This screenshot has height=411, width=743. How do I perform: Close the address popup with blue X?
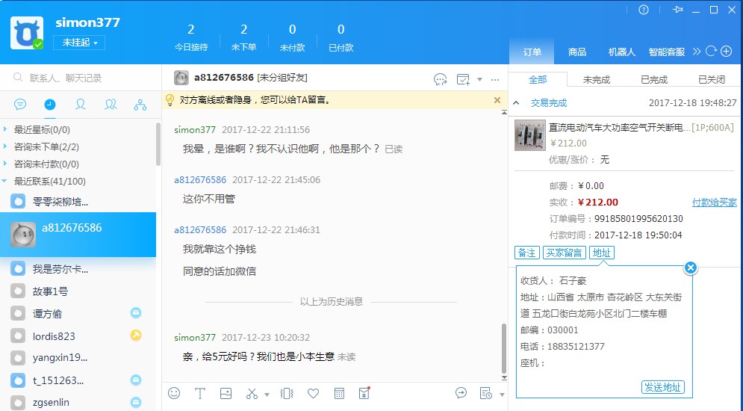[691, 268]
